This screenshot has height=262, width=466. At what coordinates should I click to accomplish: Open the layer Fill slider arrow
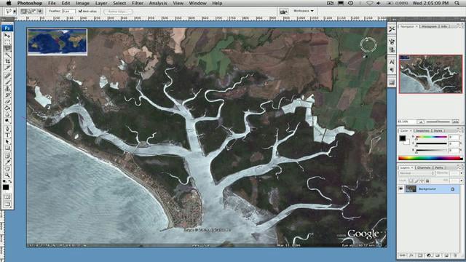(x=461, y=180)
